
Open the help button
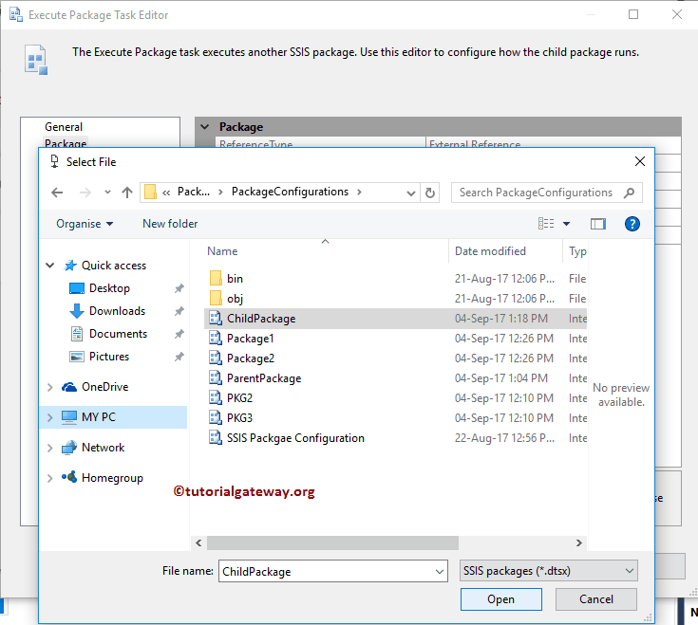point(632,224)
